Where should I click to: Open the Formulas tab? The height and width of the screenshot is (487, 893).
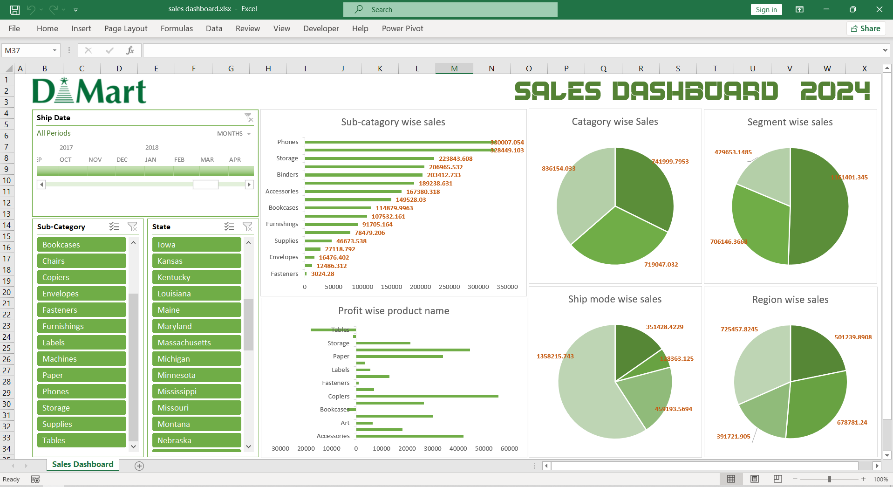point(177,28)
